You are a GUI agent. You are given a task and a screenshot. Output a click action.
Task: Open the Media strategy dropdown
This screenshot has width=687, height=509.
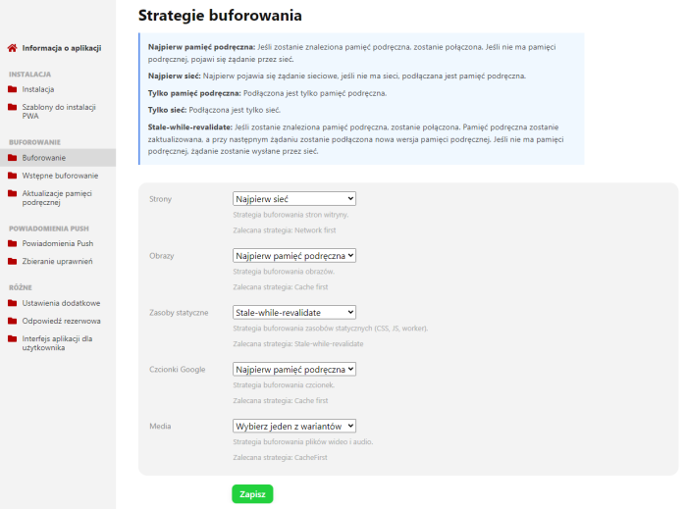(293, 426)
